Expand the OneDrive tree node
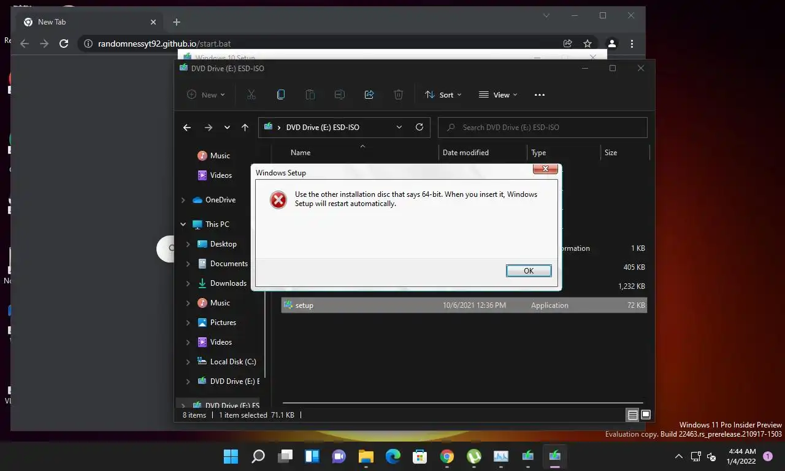The width and height of the screenshot is (785, 471). [183, 200]
